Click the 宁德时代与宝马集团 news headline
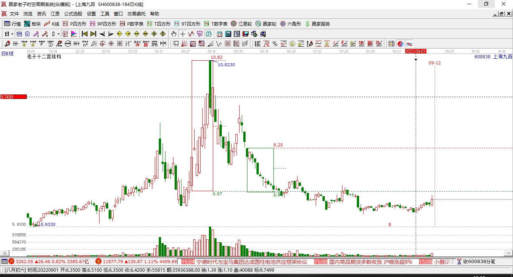 click(252, 262)
